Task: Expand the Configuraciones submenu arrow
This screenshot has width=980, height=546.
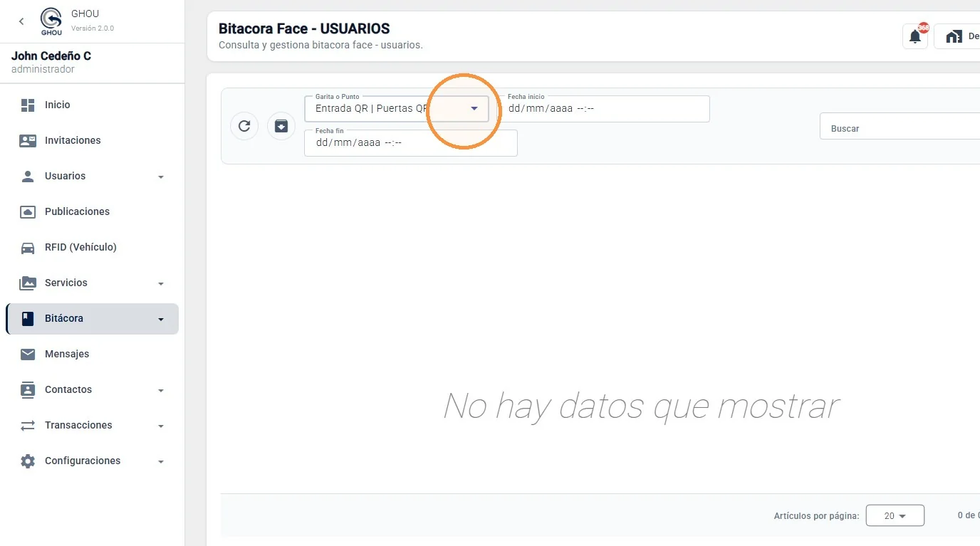Action: (x=161, y=461)
